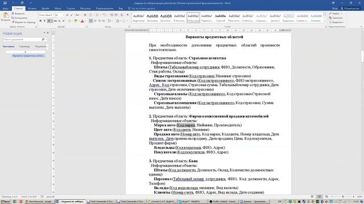Switch to Вставка ribbon tab
The height and width of the screenshot is (204, 364).
click(32, 8)
